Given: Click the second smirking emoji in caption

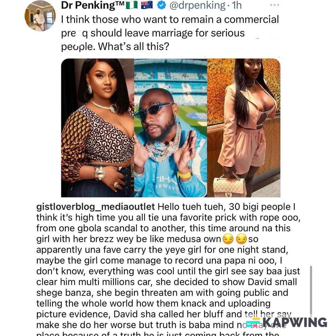Looking at the screenshot, I should click(x=241, y=239).
